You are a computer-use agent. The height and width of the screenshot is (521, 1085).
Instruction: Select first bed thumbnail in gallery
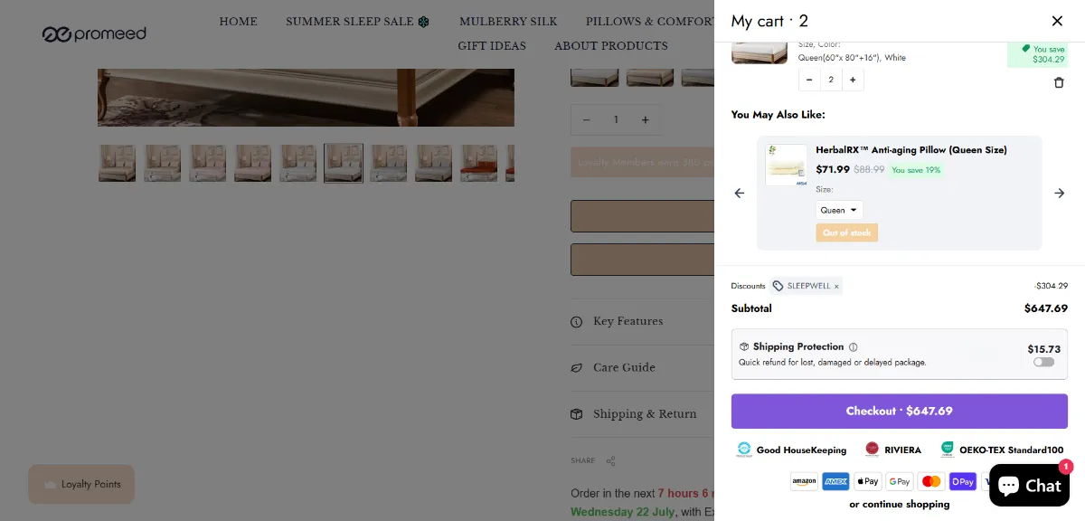(x=117, y=164)
